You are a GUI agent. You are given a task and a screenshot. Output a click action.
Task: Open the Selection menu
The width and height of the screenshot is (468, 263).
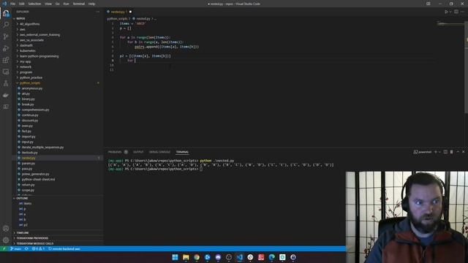(34, 4)
